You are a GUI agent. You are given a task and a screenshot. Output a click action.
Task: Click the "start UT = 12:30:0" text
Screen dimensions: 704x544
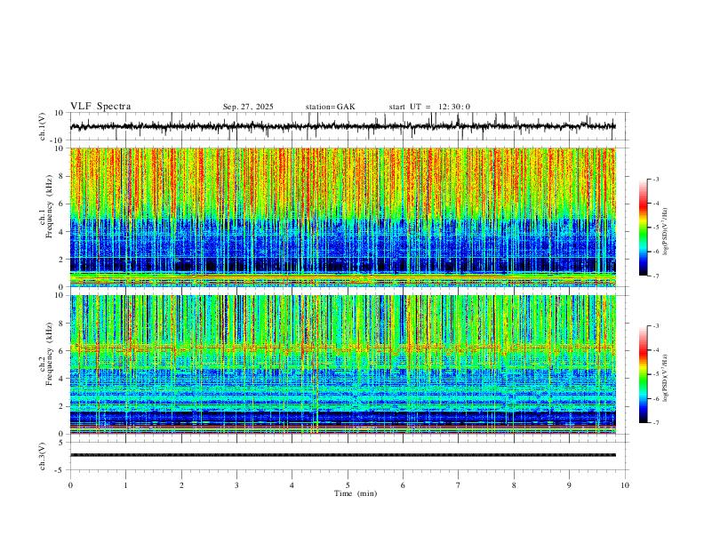(429, 107)
